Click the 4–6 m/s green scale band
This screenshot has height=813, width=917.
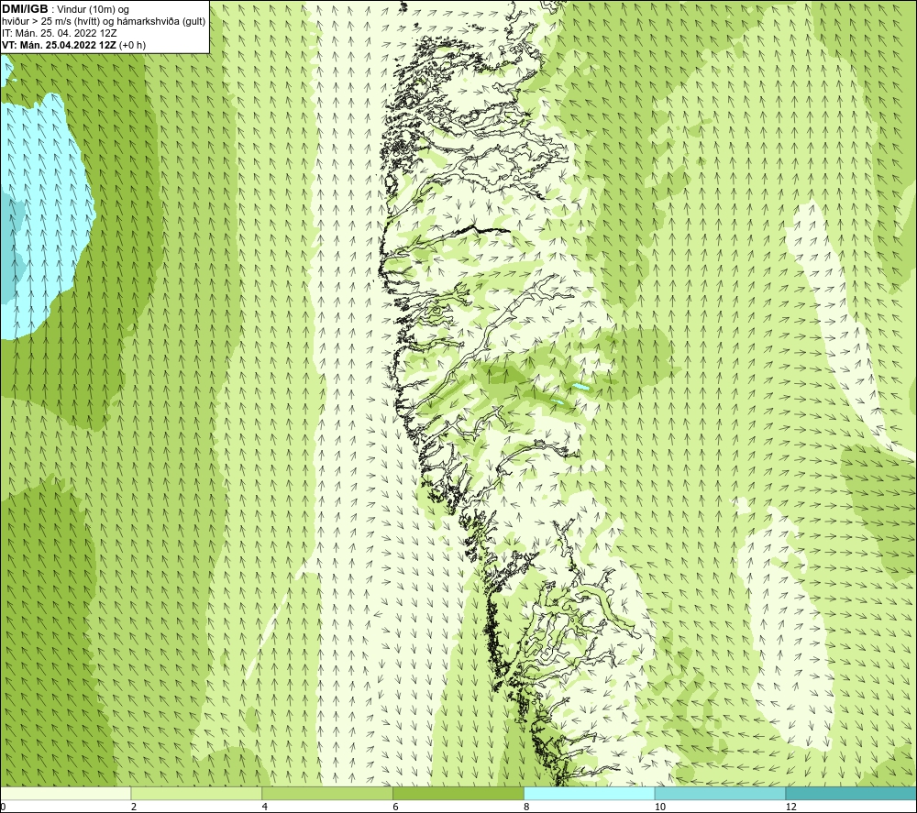click(327, 793)
